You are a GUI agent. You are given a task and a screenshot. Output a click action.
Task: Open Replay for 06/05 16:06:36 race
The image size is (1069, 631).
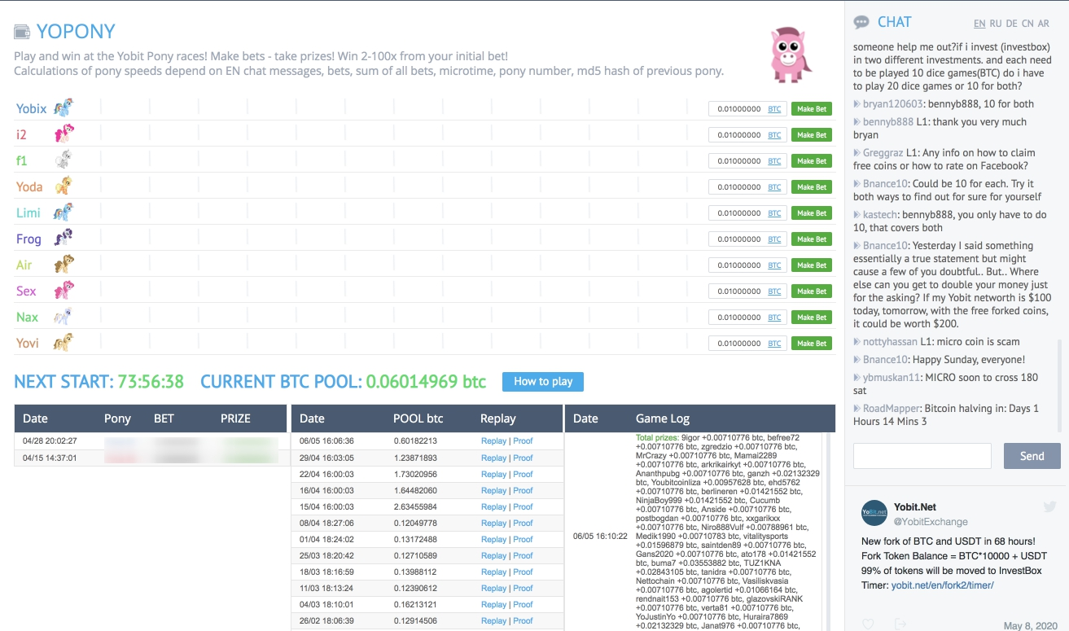pyautogui.click(x=493, y=441)
